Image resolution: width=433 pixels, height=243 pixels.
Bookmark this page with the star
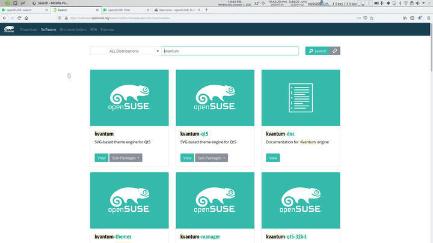click(372, 18)
